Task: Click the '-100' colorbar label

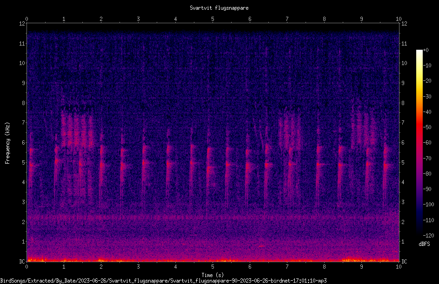Action: (x=428, y=205)
